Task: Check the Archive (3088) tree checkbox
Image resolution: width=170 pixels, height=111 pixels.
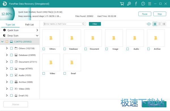Action: tap(11, 82)
